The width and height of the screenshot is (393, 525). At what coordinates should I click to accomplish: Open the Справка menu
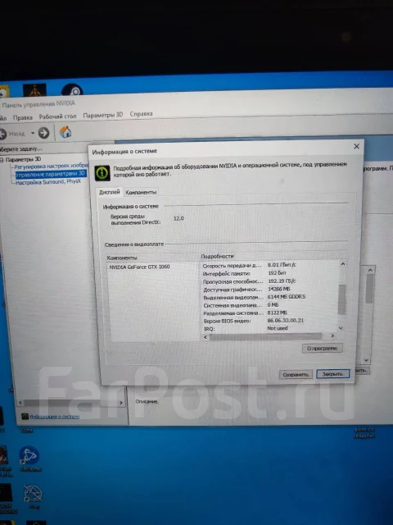tap(141, 114)
